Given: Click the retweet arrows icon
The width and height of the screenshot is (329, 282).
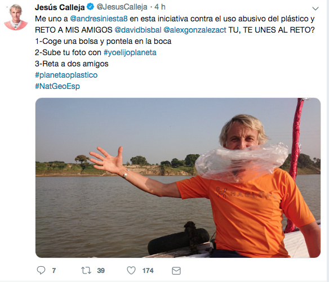Looking at the screenshot, I should pos(86,271).
